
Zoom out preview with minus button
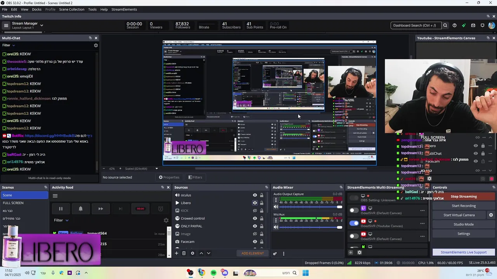[104, 169]
